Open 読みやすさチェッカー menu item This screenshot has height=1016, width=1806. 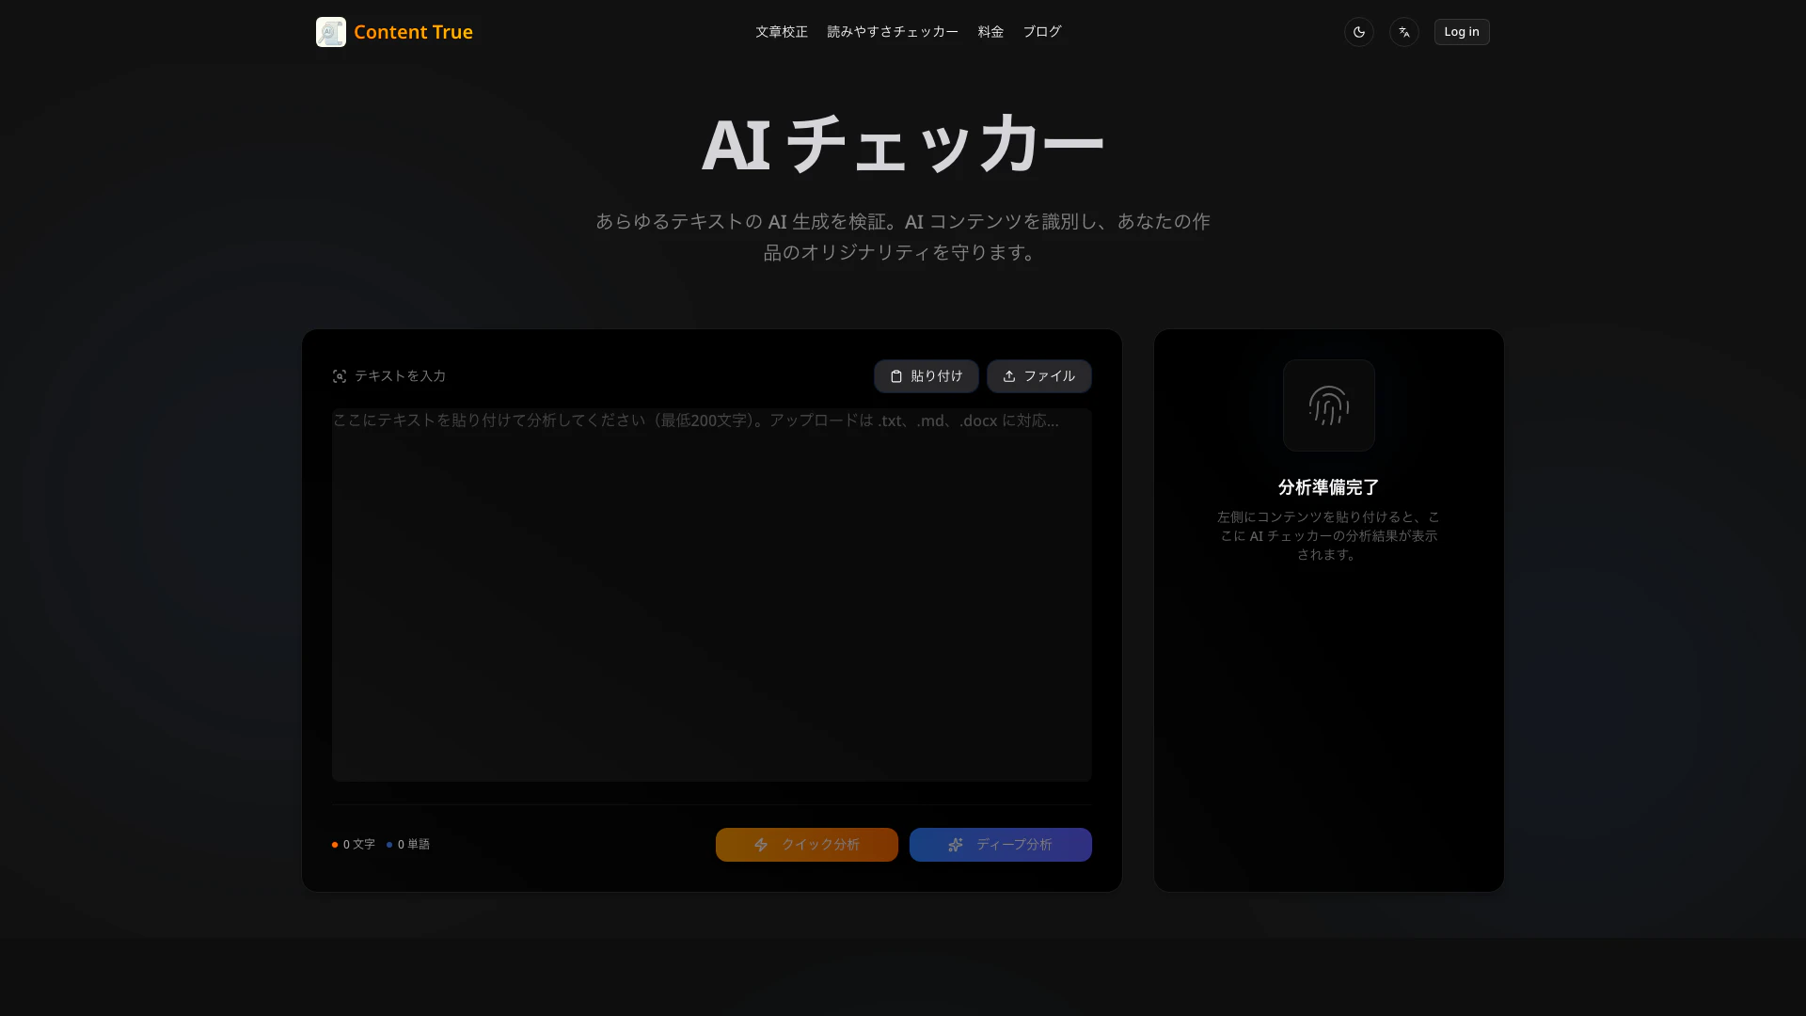(x=892, y=32)
